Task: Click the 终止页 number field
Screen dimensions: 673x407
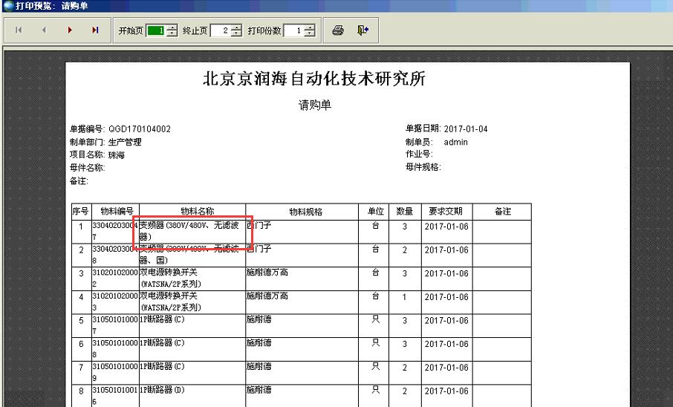Action: [220, 30]
